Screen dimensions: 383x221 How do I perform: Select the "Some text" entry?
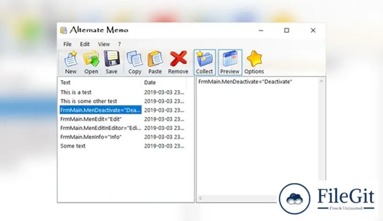pyautogui.click(x=73, y=146)
